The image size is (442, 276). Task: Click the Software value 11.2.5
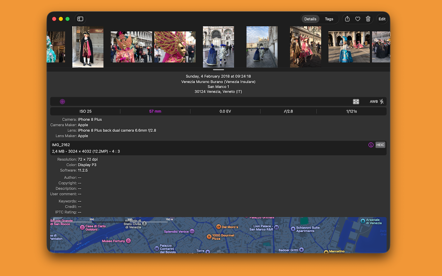tap(83, 170)
